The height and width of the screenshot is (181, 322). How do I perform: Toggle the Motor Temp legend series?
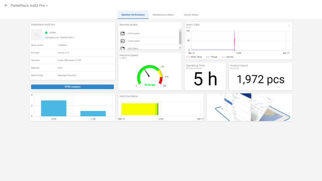[194, 57]
